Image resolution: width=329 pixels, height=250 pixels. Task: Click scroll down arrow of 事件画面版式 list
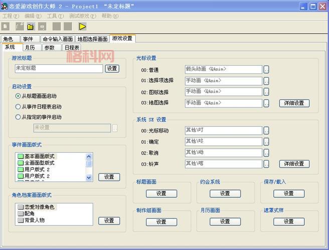click(89, 177)
